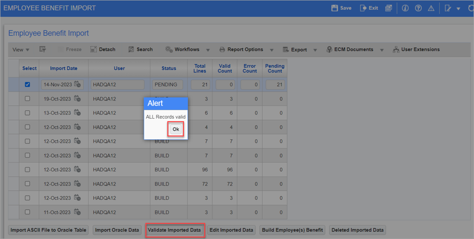Sort by the Error Count column header
The height and width of the screenshot is (239, 474).
tap(250, 68)
